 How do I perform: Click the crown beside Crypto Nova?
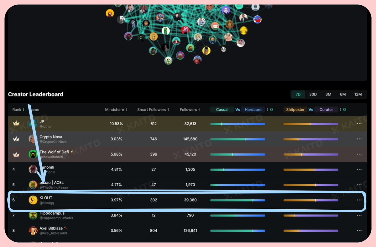16,139
